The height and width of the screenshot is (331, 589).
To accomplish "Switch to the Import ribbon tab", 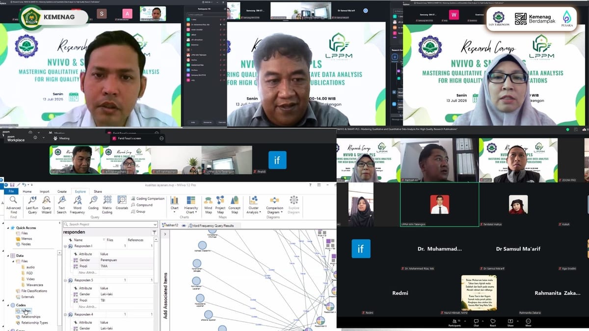I will coord(44,192).
